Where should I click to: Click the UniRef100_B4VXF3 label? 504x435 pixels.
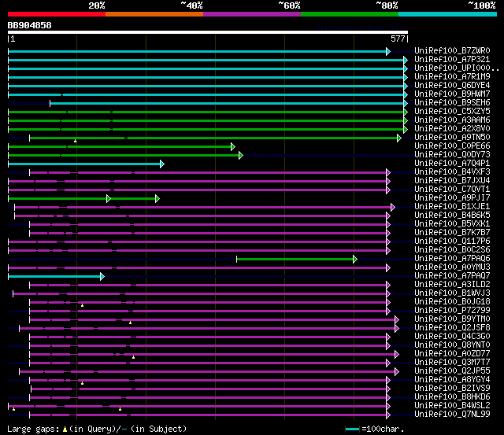(x=452, y=172)
